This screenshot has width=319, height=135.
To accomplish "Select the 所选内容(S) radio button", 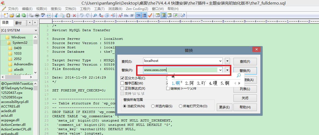I will click(153, 106).
